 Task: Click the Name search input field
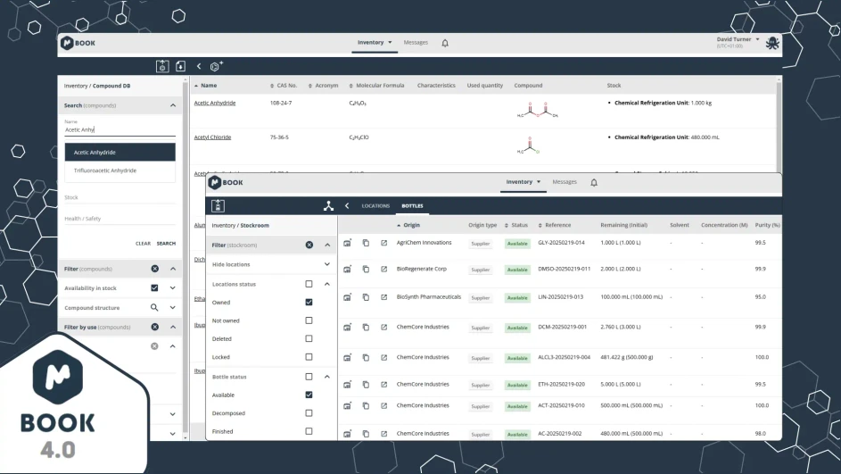(120, 130)
